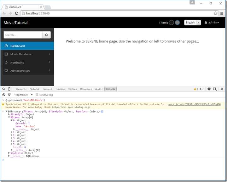The height and width of the screenshot is (182, 227).
Task: Collapse the $items Array[6] node
Action: point(9,117)
